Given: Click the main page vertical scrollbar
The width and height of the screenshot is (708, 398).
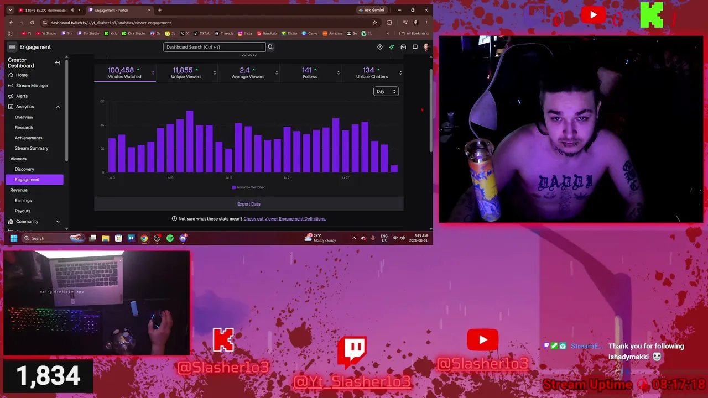Looking at the screenshot, I should (431, 111).
